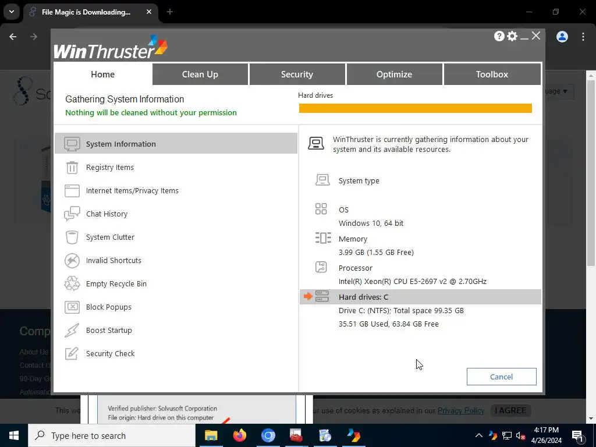This screenshot has height=447, width=596.
Task: Open WinThruster taskbar icon
Action: 353,435
